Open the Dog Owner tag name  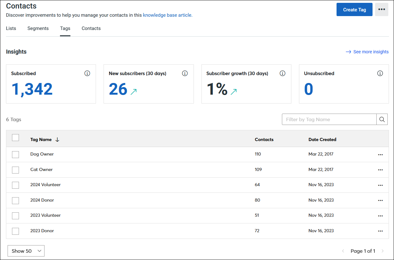pos(42,154)
